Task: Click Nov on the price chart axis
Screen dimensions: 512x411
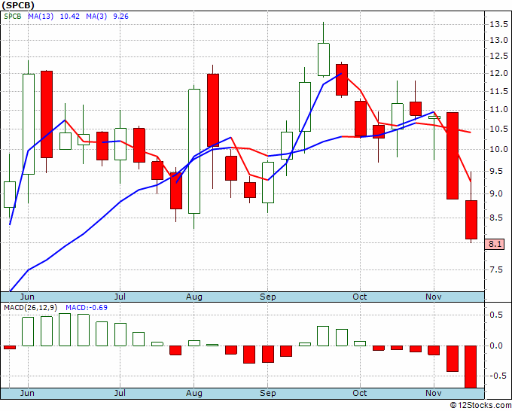Action: click(x=433, y=297)
